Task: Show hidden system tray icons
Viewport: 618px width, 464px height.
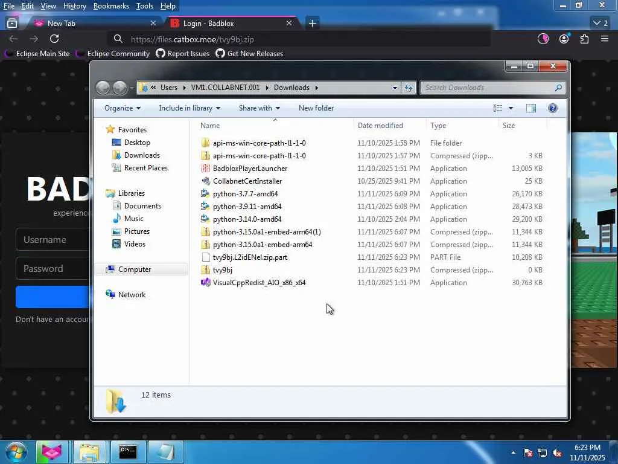Action: point(513,453)
